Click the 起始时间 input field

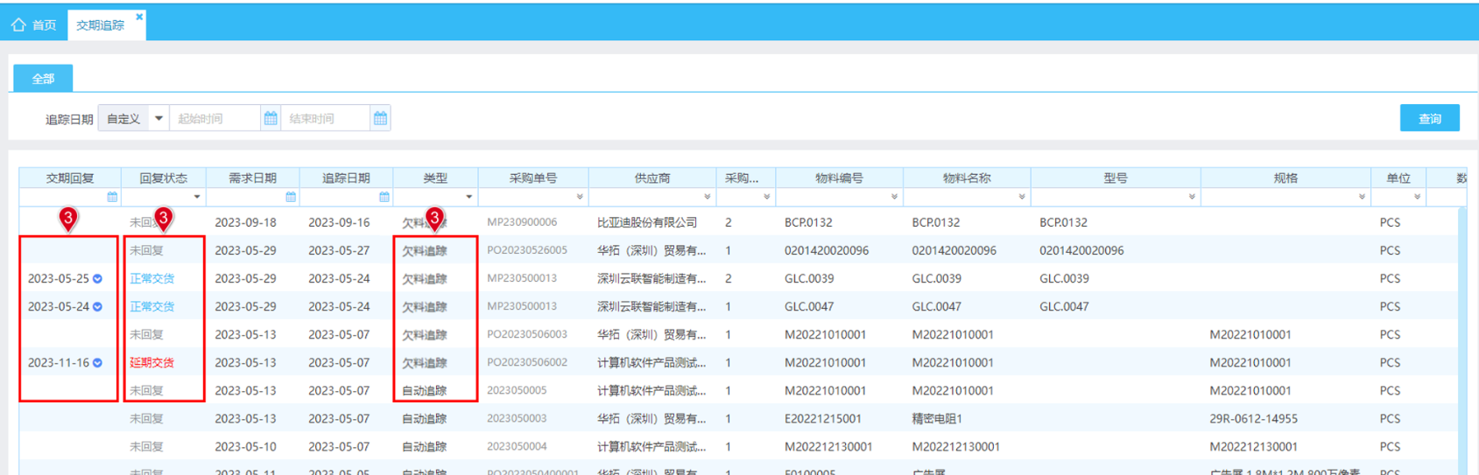click(216, 118)
